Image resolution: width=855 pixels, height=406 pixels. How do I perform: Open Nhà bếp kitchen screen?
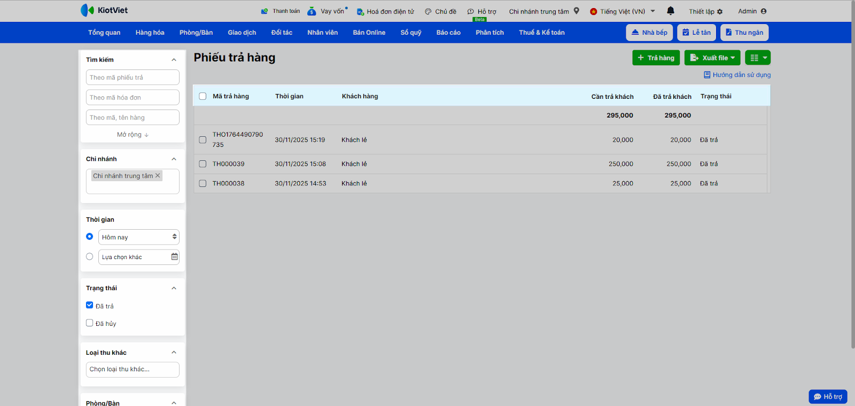pyautogui.click(x=649, y=33)
